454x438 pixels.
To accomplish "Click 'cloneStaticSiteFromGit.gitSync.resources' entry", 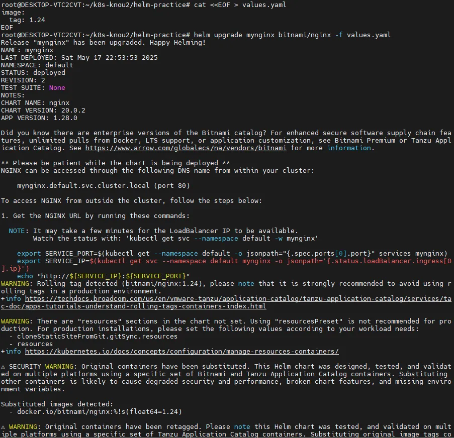I will 98,337.
